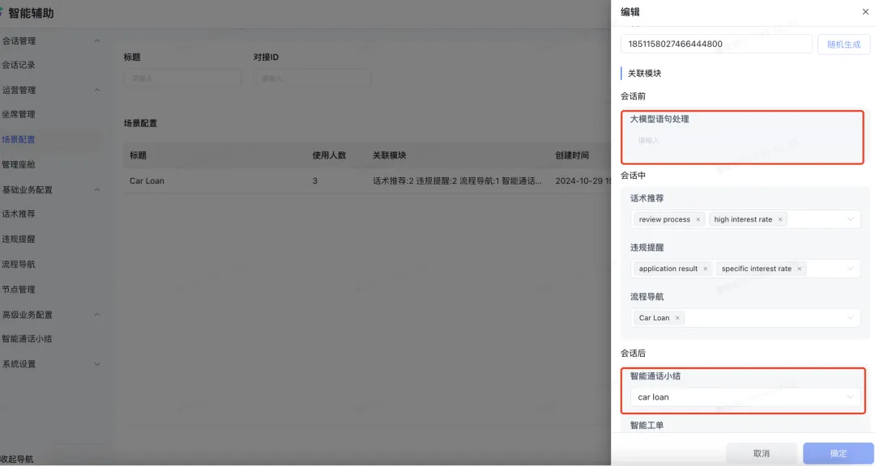Viewport: 875px width, 466px height.
Task: Remove the 'review process' tag
Action: [698, 219]
